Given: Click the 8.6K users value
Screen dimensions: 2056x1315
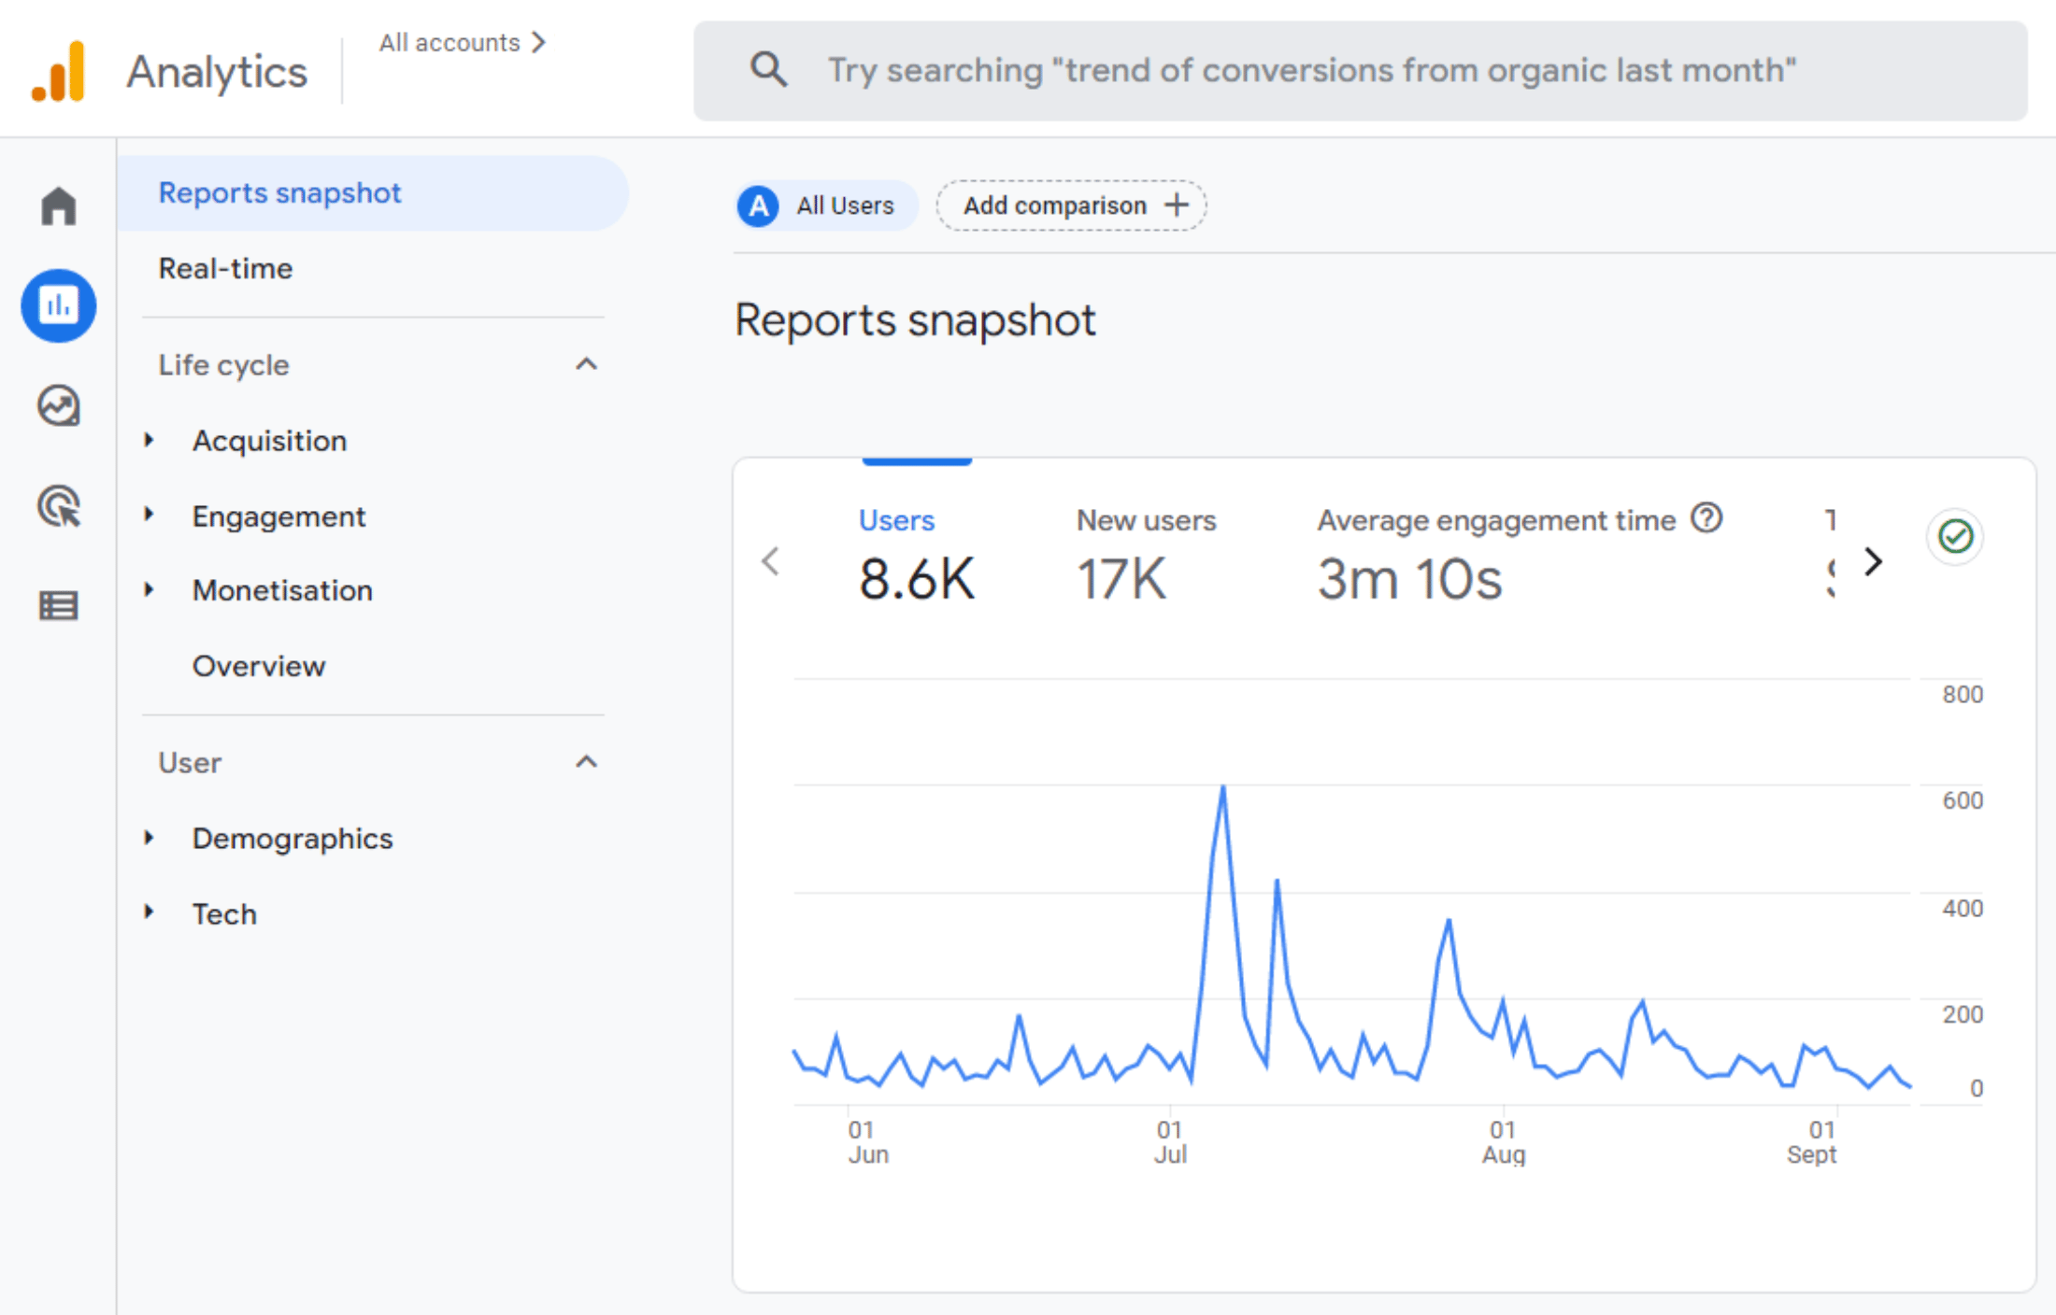Looking at the screenshot, I should (x=916, y=579).
